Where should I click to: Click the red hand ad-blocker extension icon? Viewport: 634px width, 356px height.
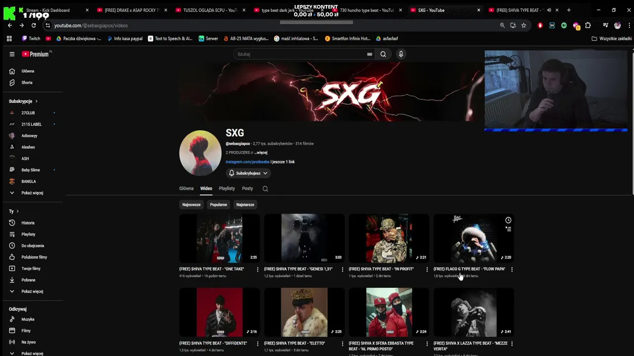point(540,25)
